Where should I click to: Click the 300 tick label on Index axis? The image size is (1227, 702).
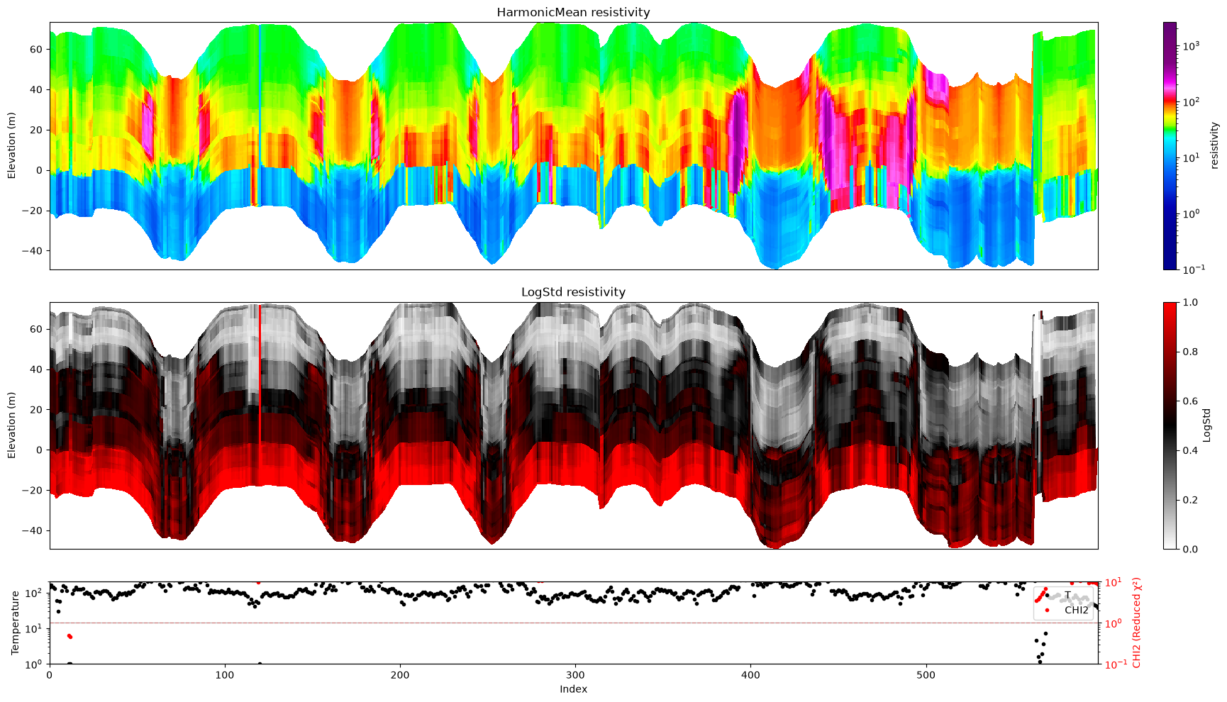pyautogui.click(x=575, y=675)
